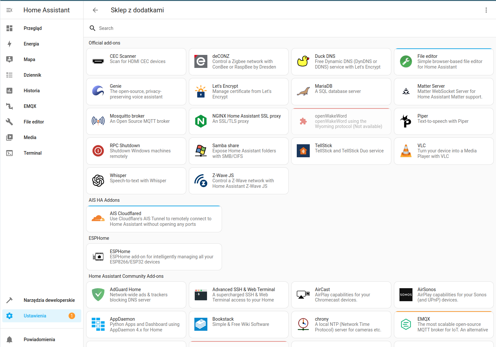
Task: Click the File editor green wrench icon
Action: (x=406, y=61)
